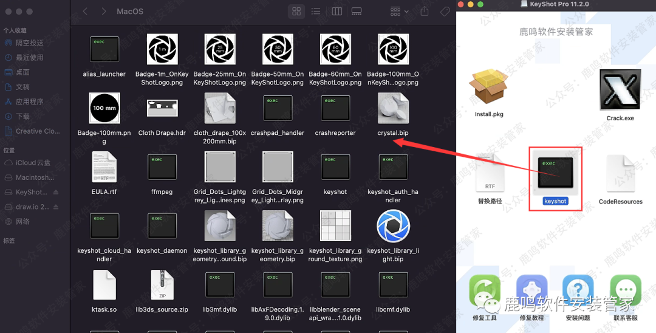Select the Crack.exe file icon
The width and height of the screenshot is (656, 333).
tap(620, 90)
